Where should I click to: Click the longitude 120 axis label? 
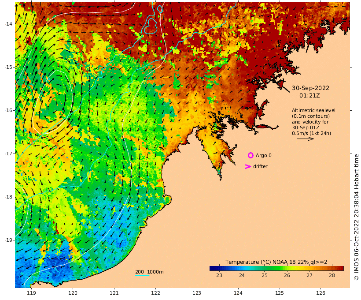pyautogui.click(x=73, y=293)
